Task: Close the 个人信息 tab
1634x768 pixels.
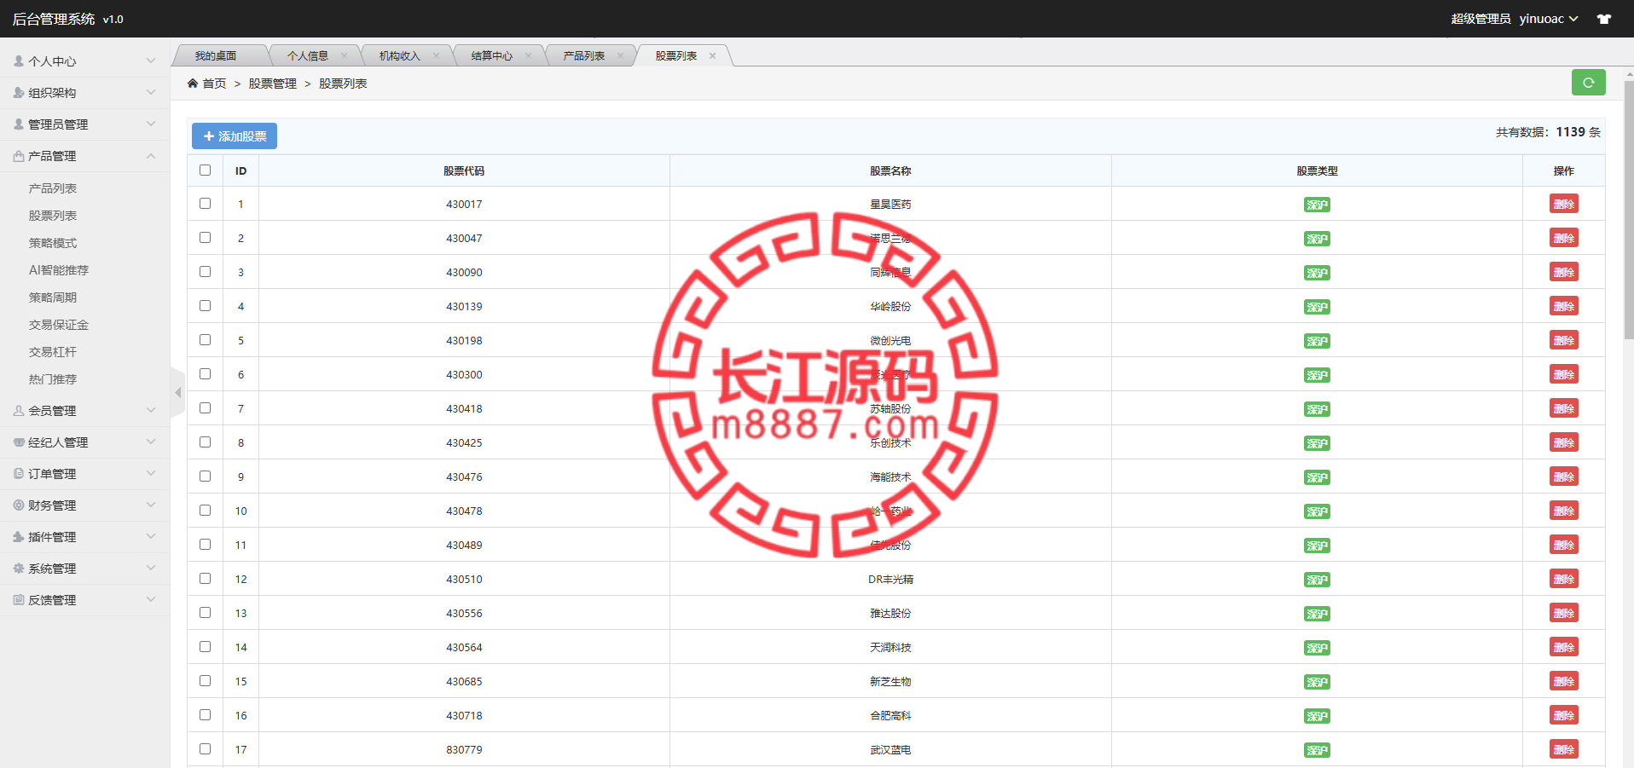Action: coord(344,55)
